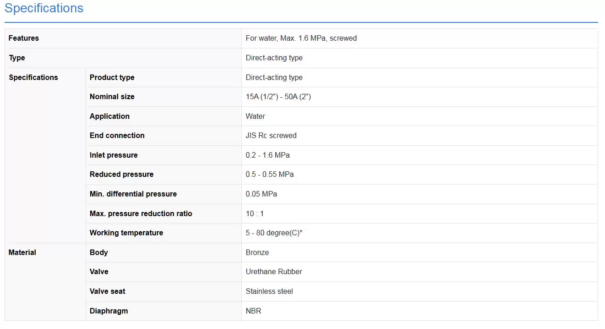The width and height of the screenshot is (605, 329).
Task: Click the Reduced pressure label
Action: click(122, 175)
